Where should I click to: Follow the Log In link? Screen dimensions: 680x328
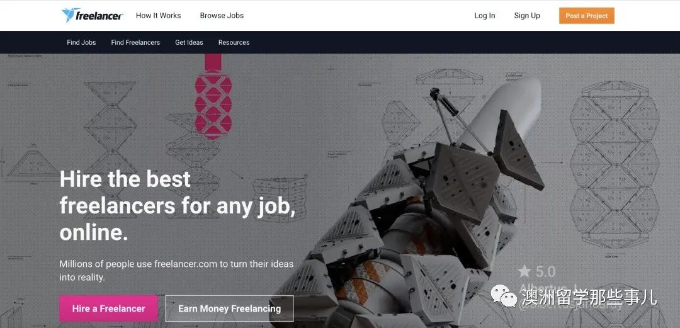(x=484, y=16)
